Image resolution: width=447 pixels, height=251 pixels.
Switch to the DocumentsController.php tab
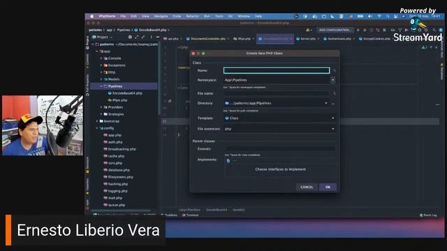tap(208, 39)
